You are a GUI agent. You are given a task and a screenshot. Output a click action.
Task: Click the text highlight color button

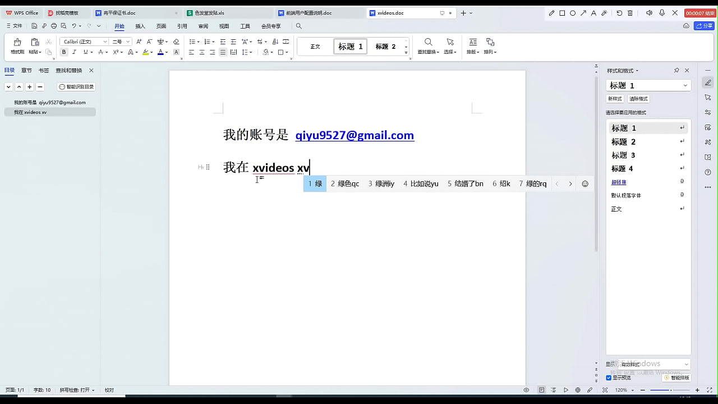pyautogui.click(x=145, y=52)
